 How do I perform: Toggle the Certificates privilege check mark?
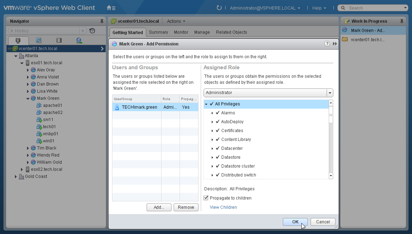(x=217, y=131)
